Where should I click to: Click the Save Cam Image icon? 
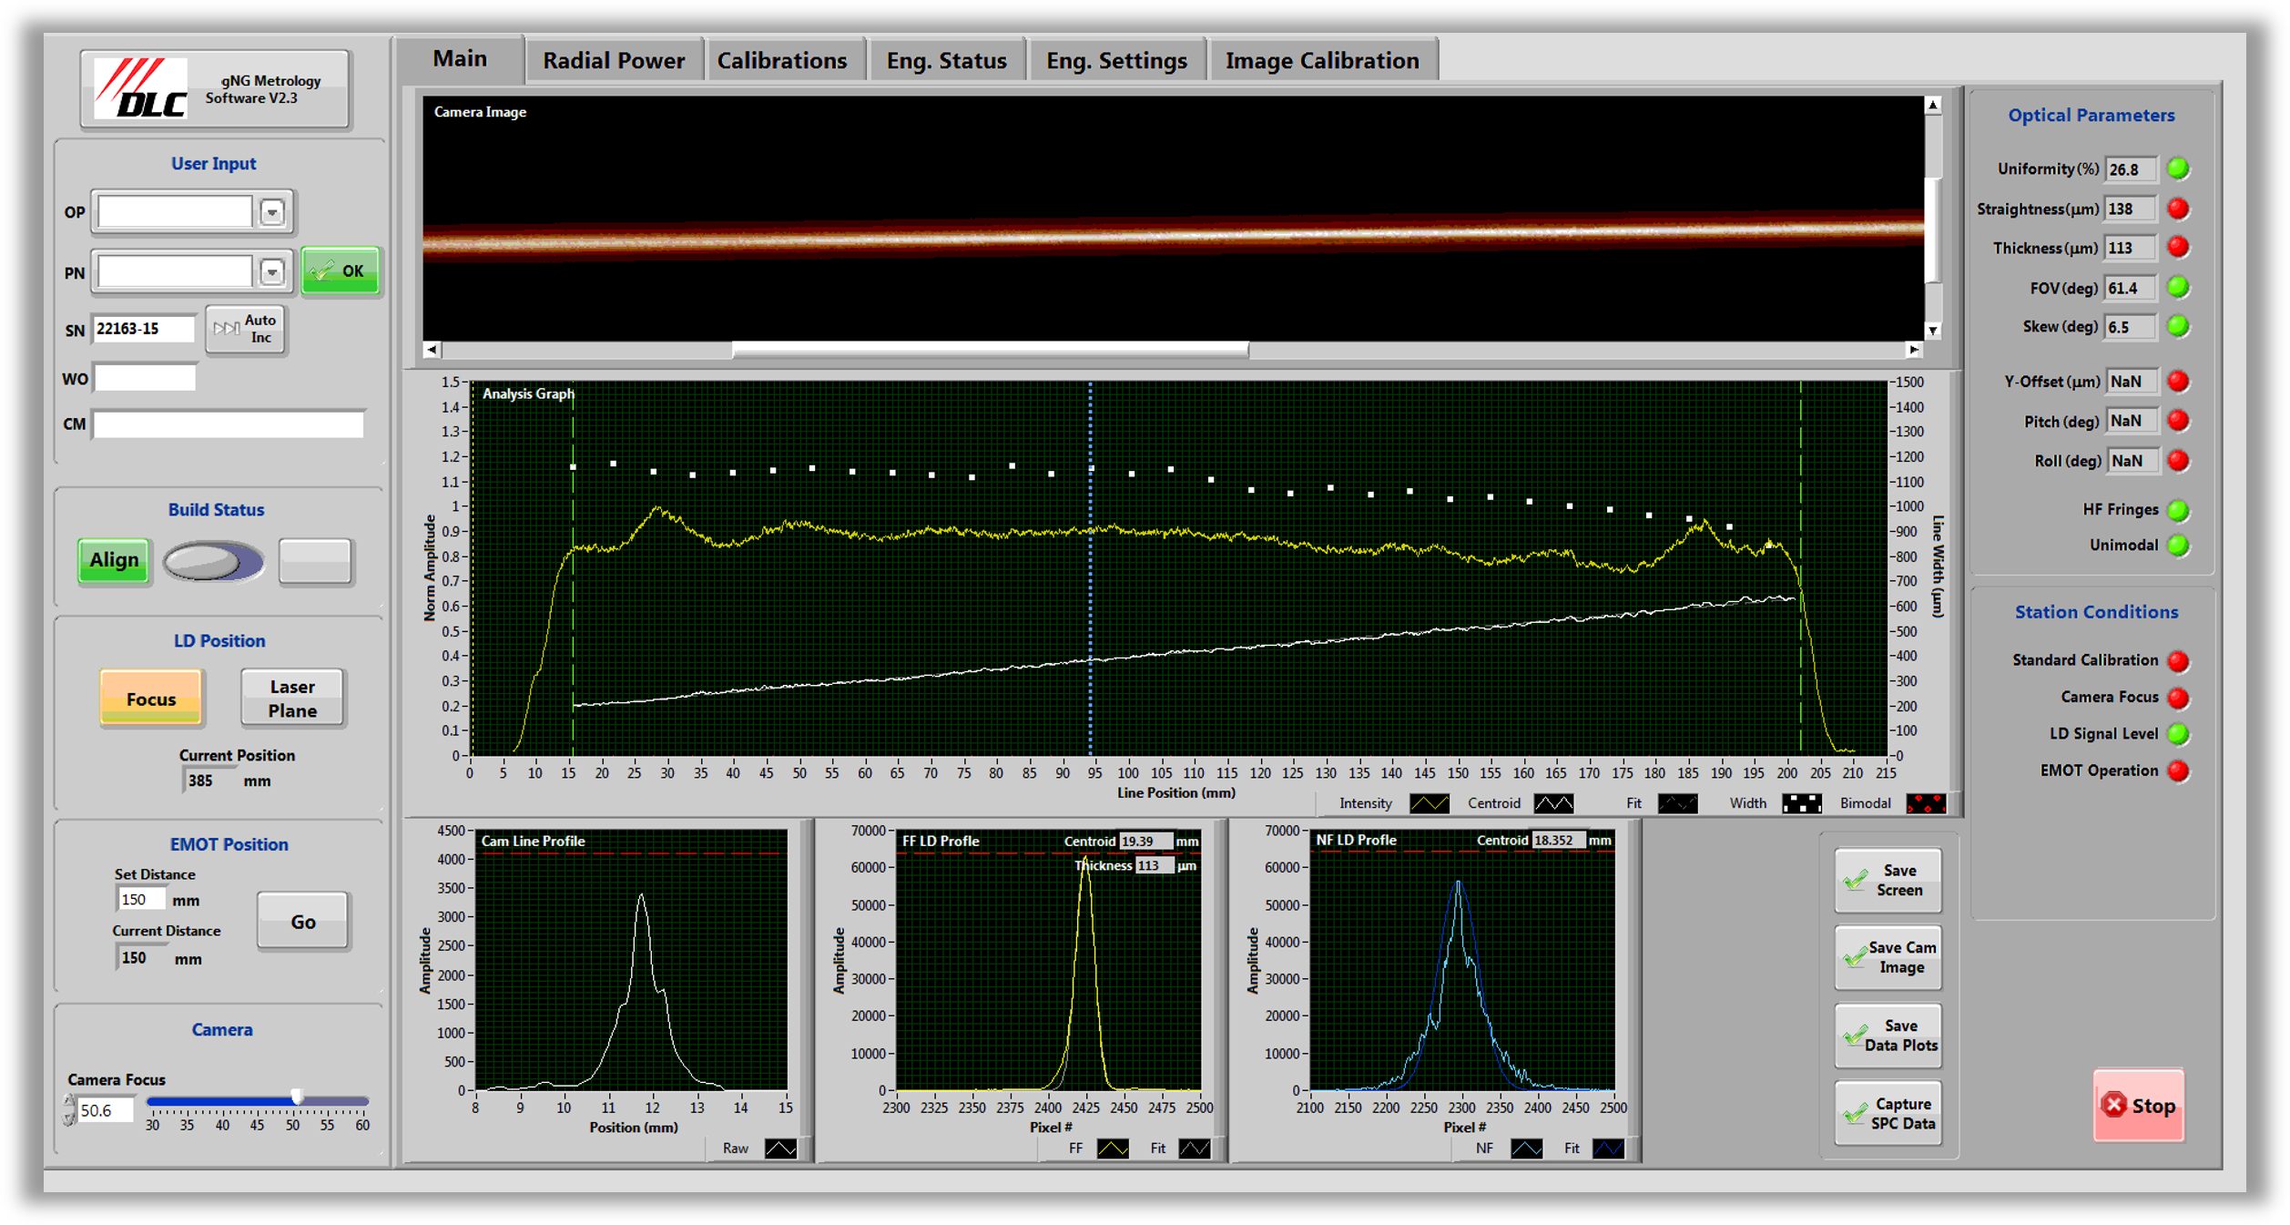[1856, 957]
